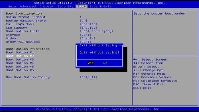Select Boot Option #1

click(20, 53)
